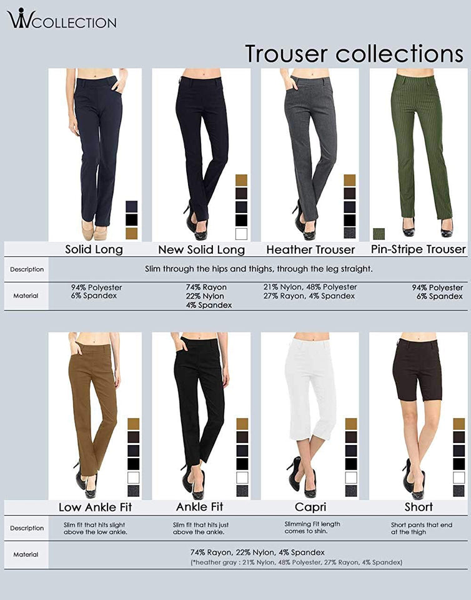This screenshot has width=471, height=600.
Task: Click the 'Trouser collections' heading
Action: tap(354, 53)
